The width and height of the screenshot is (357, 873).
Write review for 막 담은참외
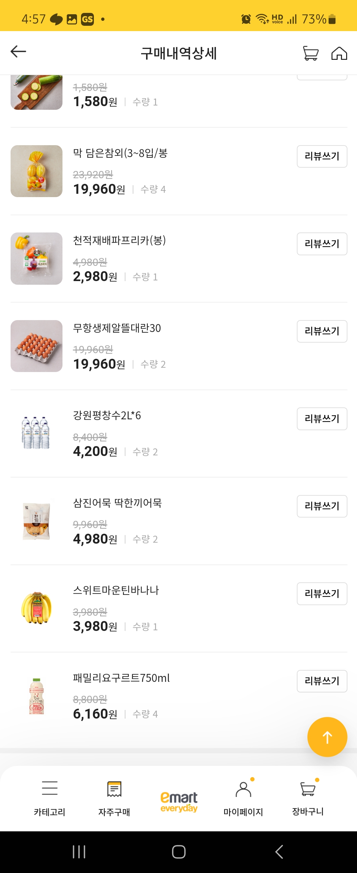pos(322,156)
